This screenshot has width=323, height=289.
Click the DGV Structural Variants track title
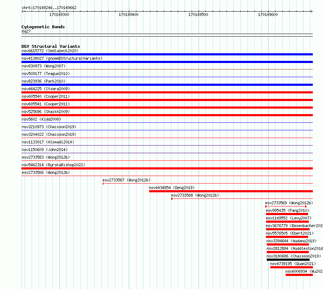coord(51,46)
